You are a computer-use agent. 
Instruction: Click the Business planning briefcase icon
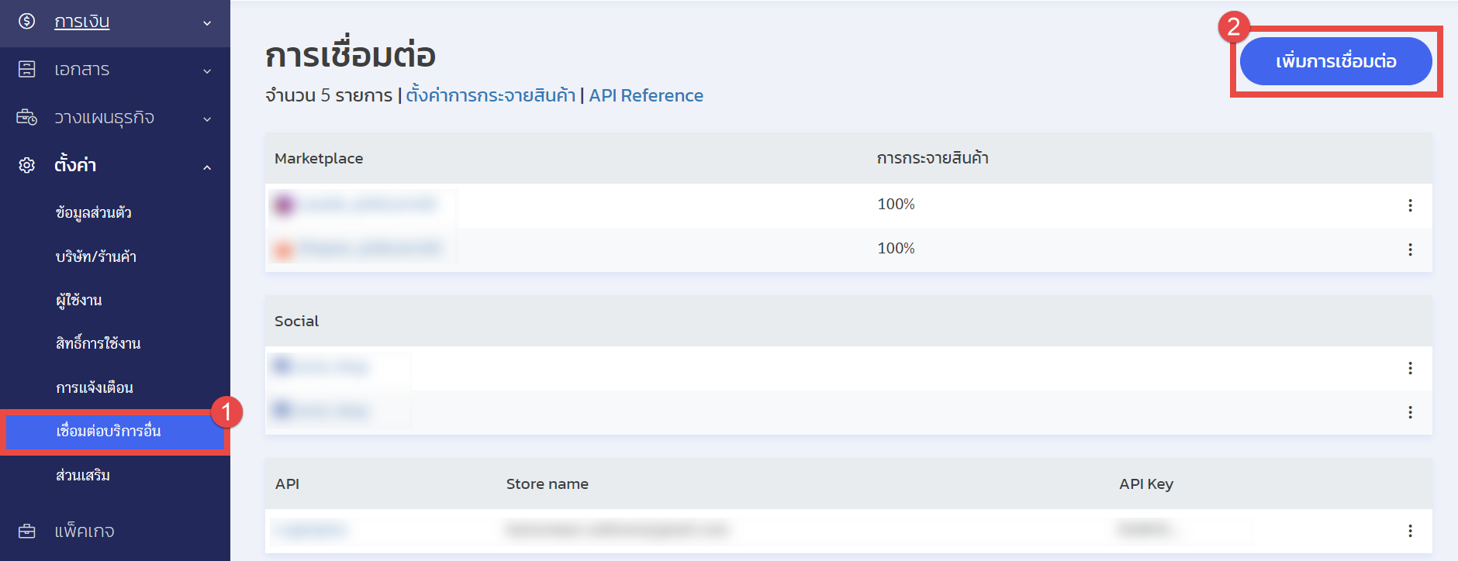coord(27,118)
